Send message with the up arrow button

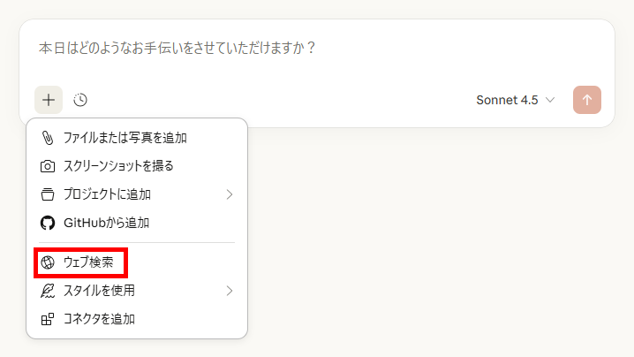click(586, 100)
